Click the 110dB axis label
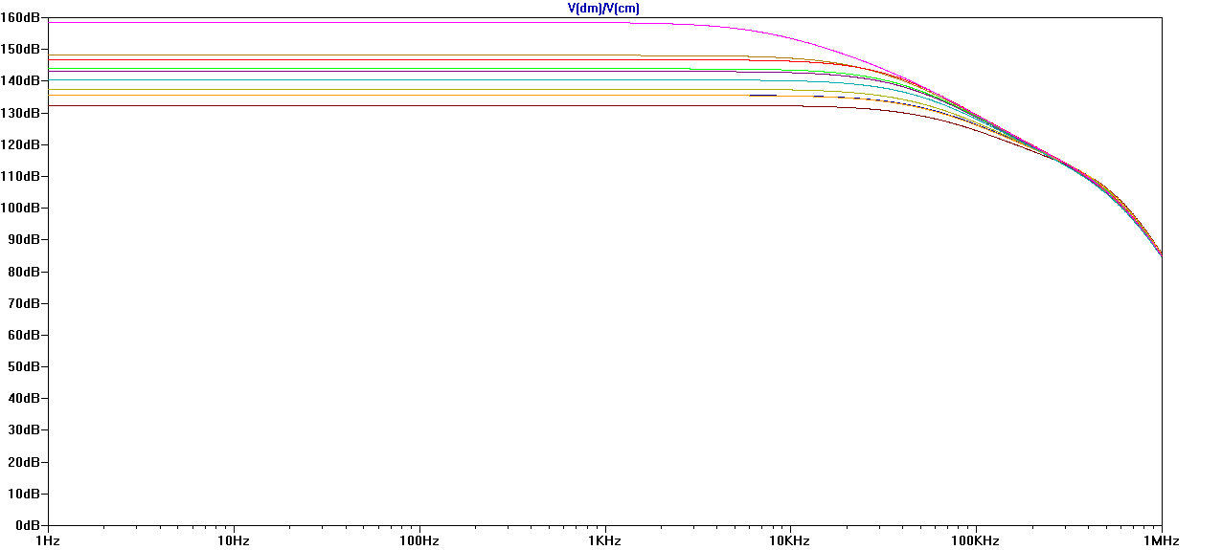 (20, 176)
